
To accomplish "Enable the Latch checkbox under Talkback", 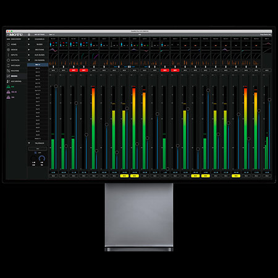I will tap(35, 153).
